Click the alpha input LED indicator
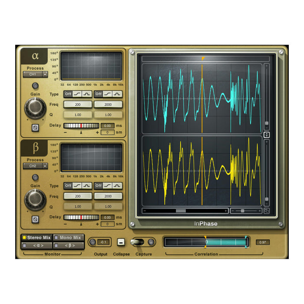Screen dimensions: 304x304 35,86
